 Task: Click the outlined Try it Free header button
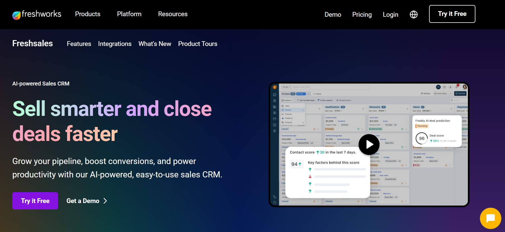click(x=452, y=14)
